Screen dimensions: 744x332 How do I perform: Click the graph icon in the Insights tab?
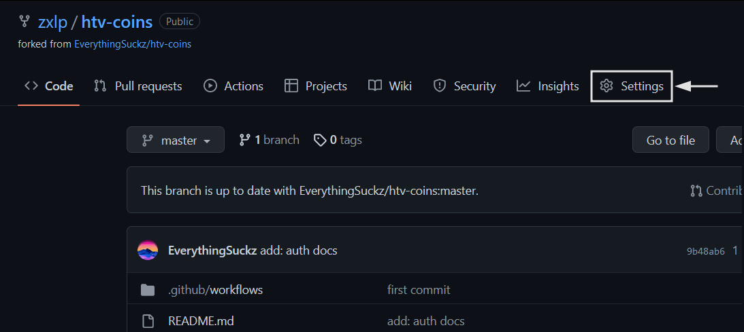tap(523, 86)
